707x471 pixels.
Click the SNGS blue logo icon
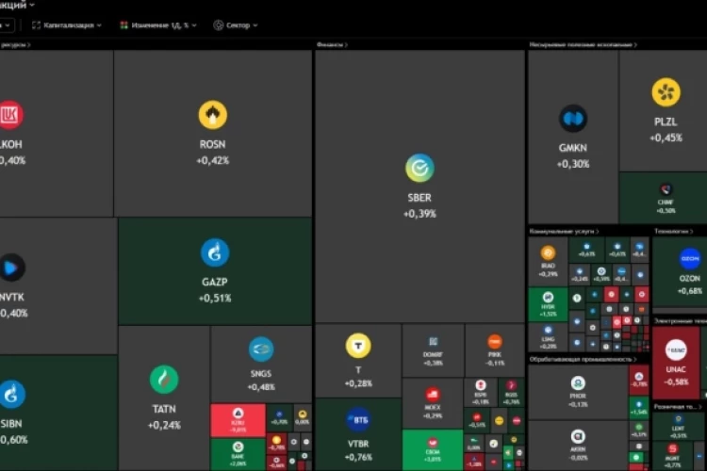click(x=261, y=349)
